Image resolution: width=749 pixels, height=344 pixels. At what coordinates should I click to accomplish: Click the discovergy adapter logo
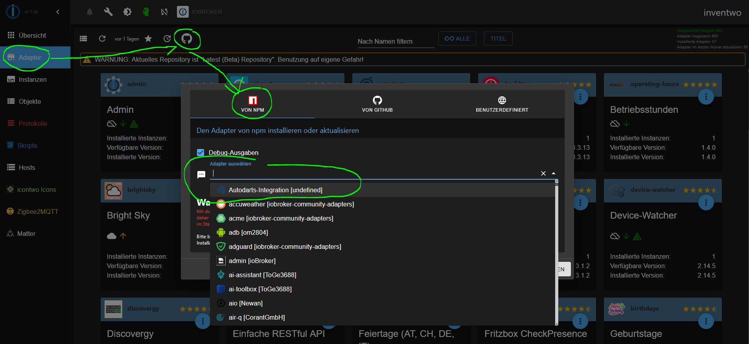(x=114, y=309)
